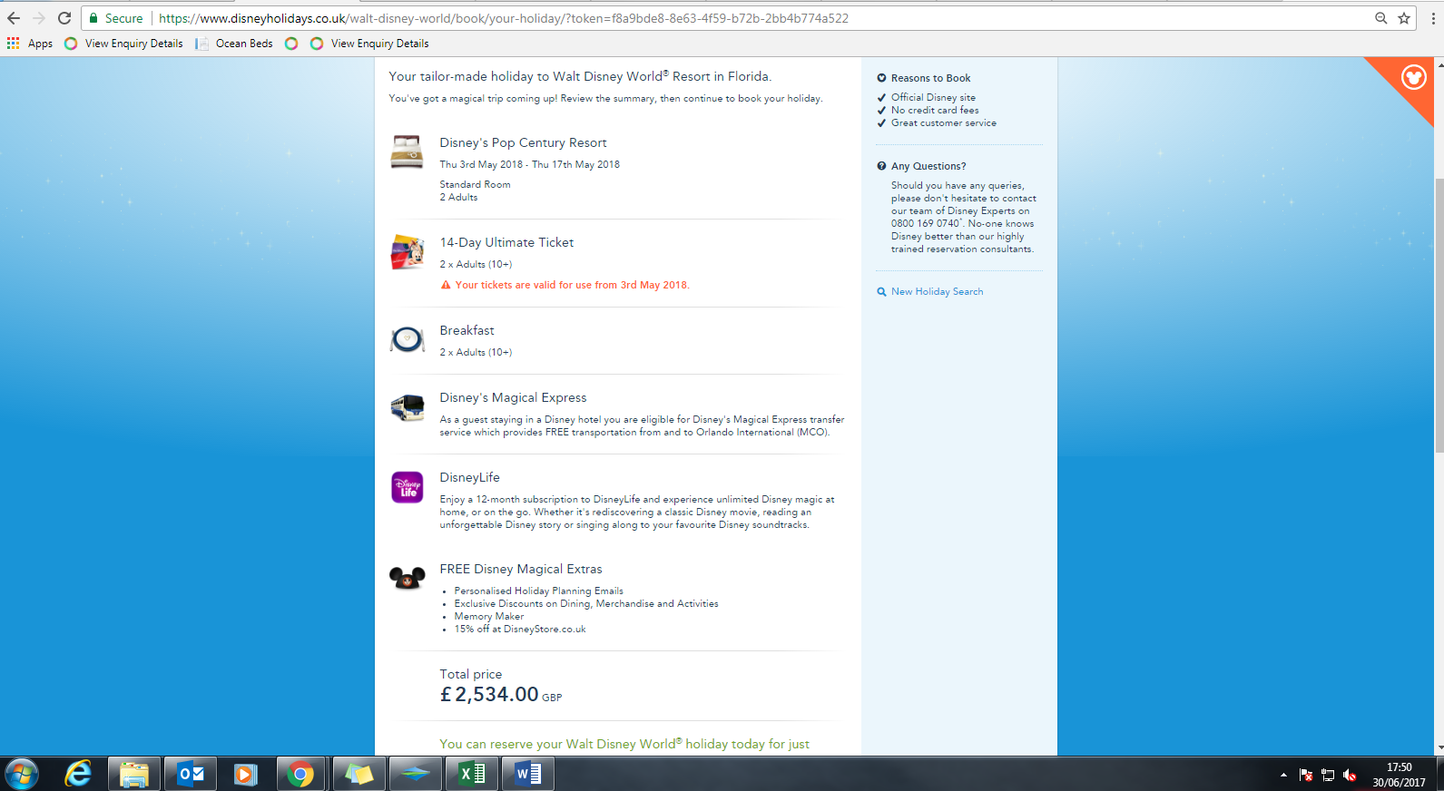Click the Reasons to Book bullet icon
Image resolution: width=1444 pixels, height=791 pixels.
pos(881,78)
